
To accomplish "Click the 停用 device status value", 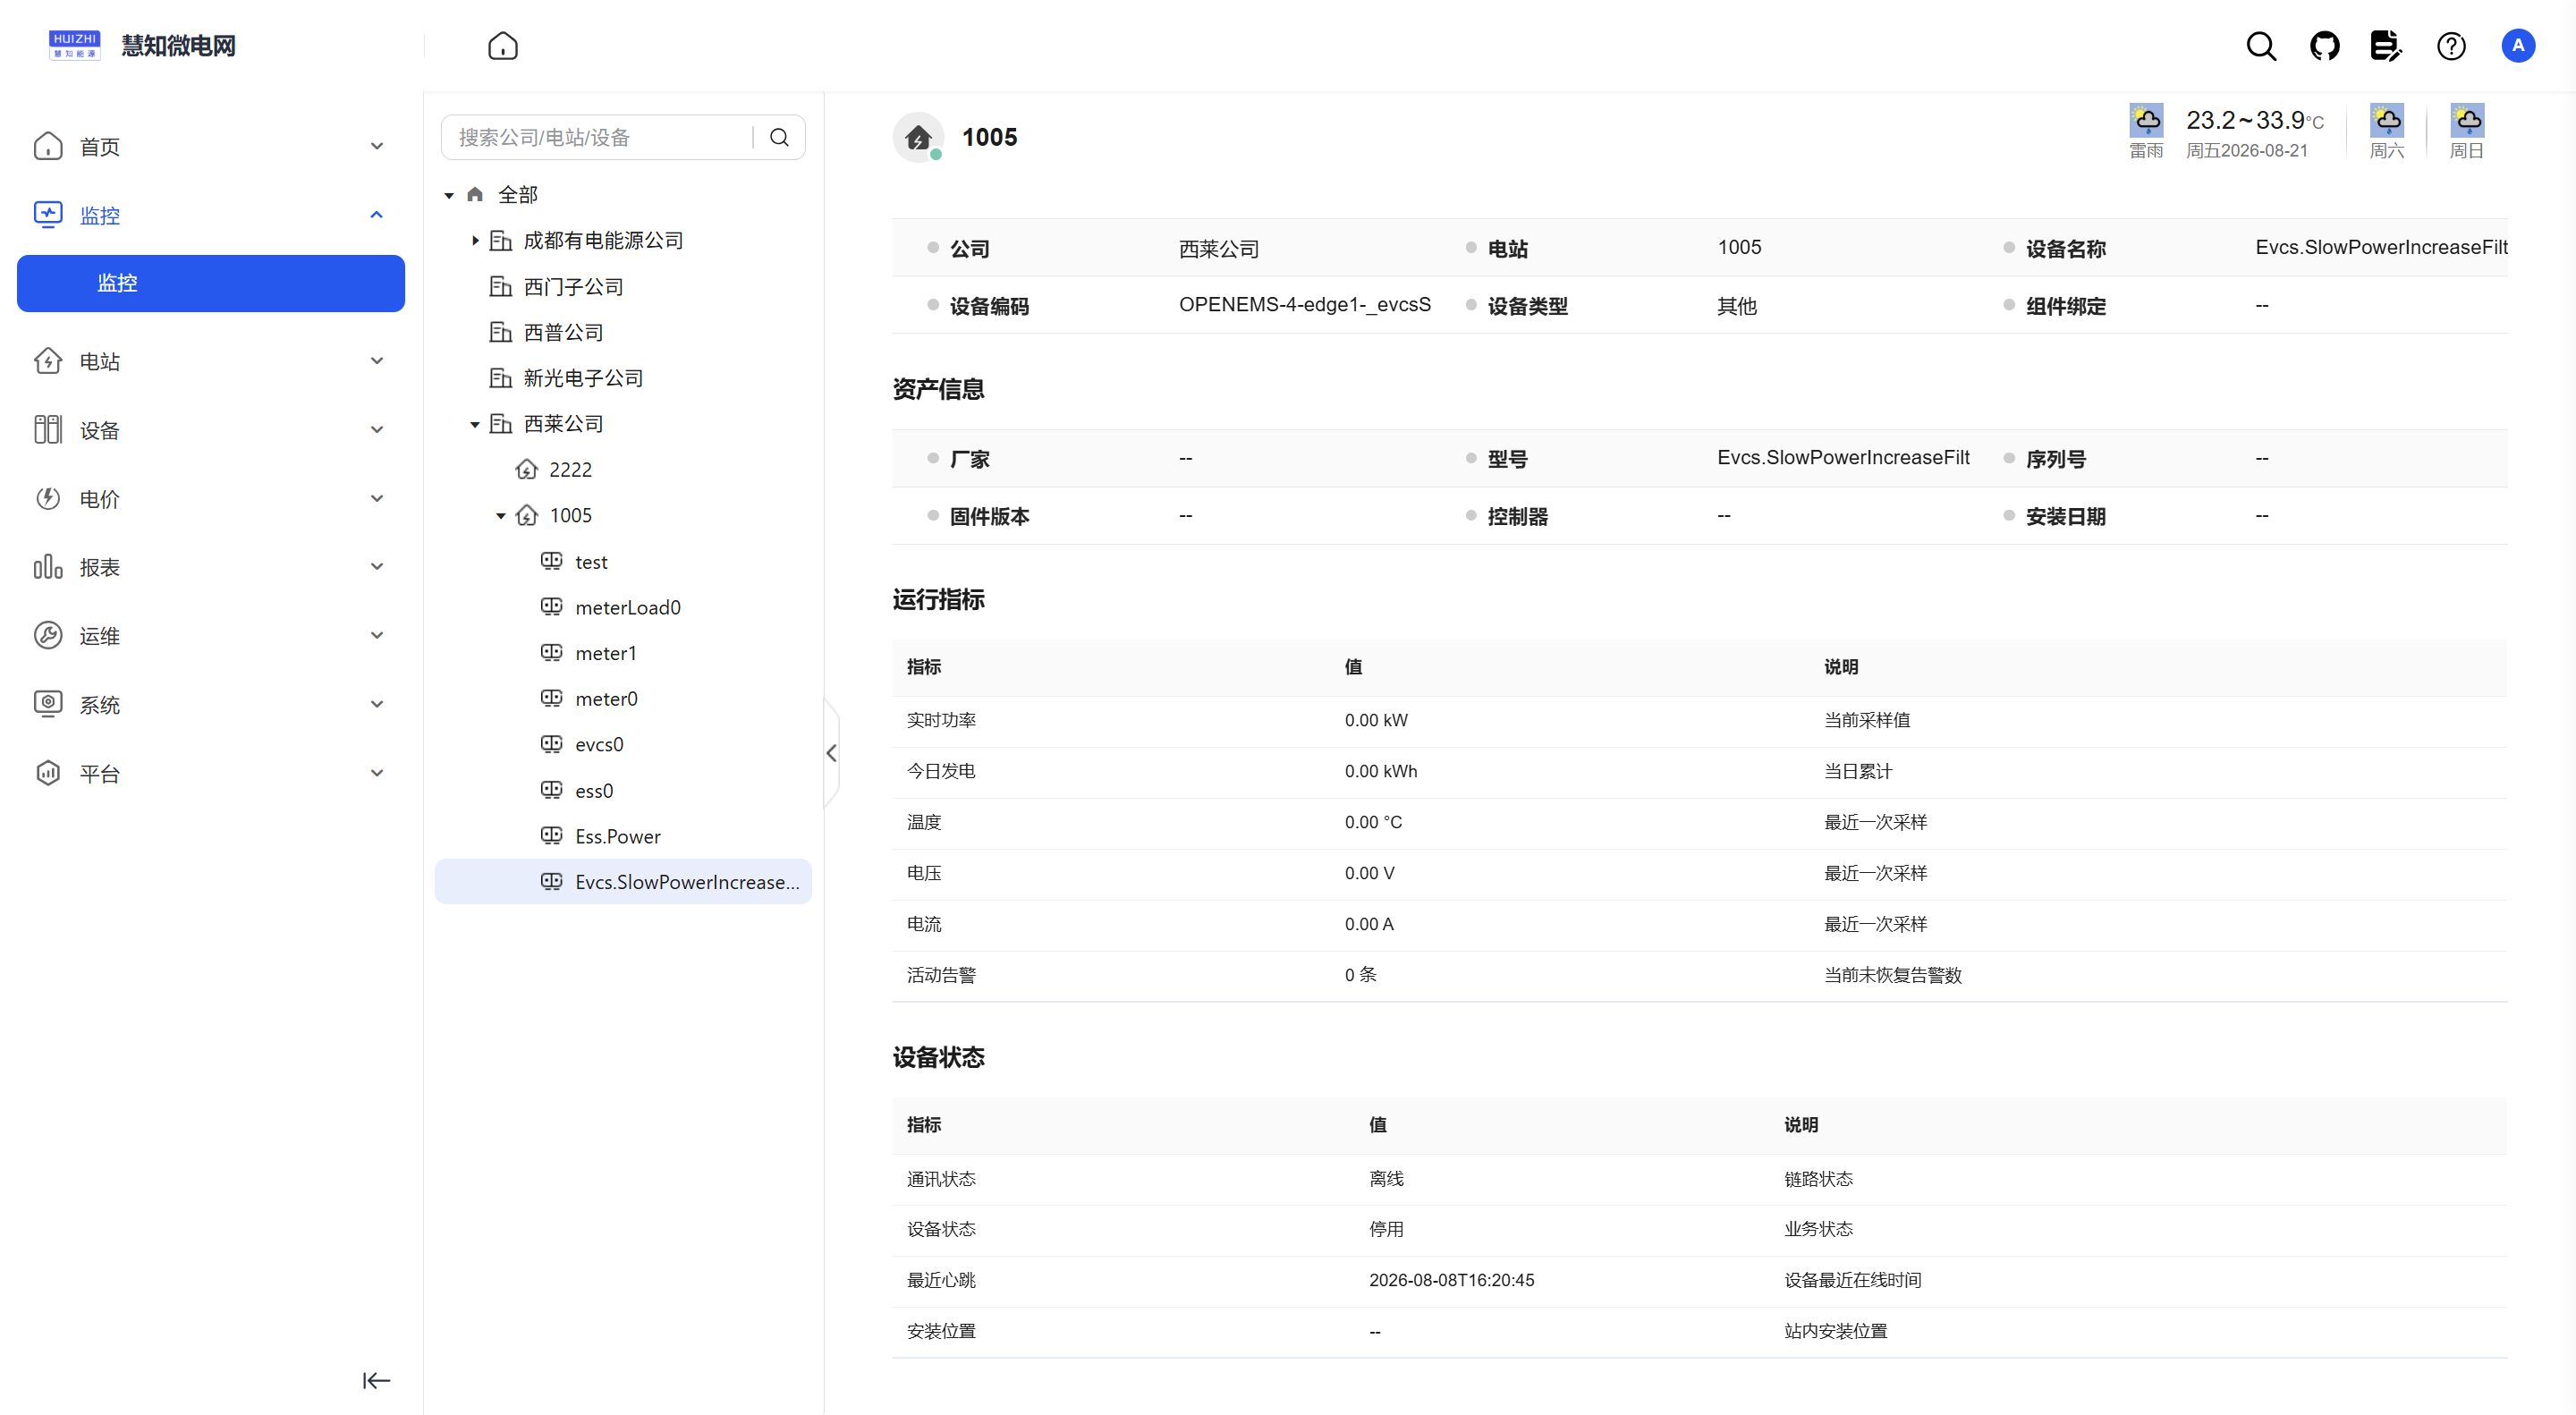I will [x=1386, y=1229].
